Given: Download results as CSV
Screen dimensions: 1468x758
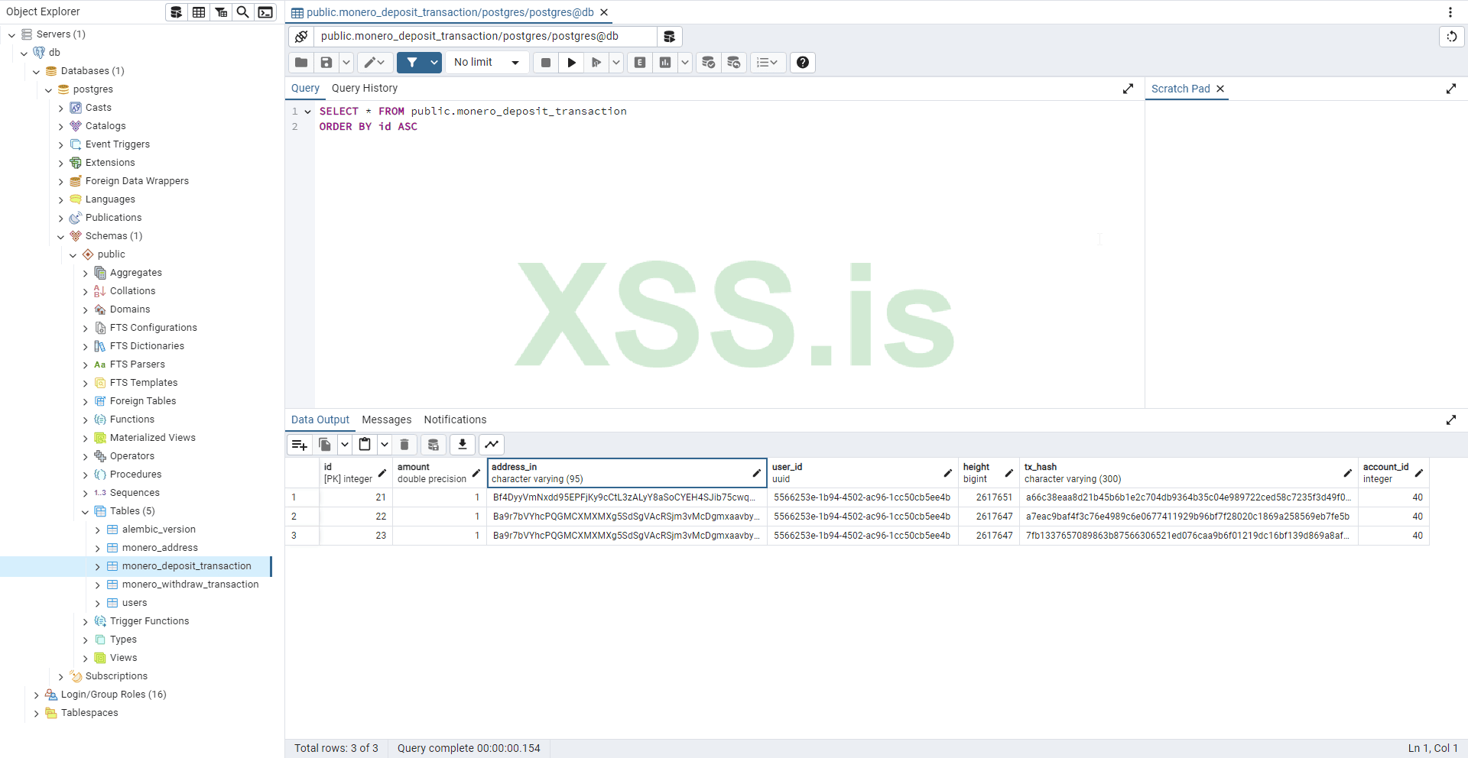Looking at the screenshot, I should click(x=463, y=445).
